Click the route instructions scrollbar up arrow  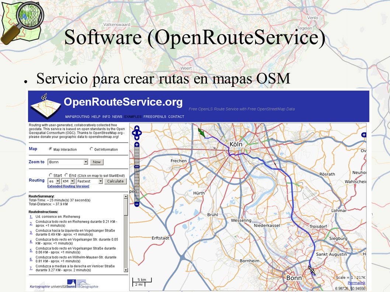tap(126, 197)
